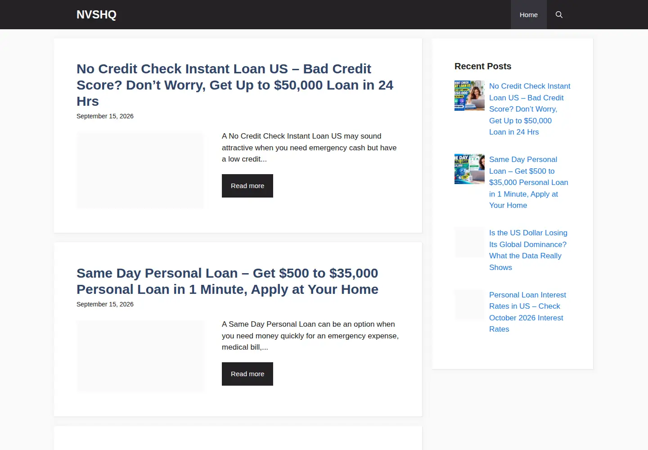Open recent post Is the US Dollar Losing Its Global Dominance
The image size is (648, 450).
pos(528,250)
